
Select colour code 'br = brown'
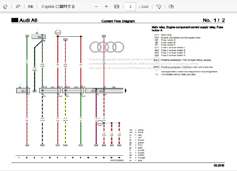(137, 140)
